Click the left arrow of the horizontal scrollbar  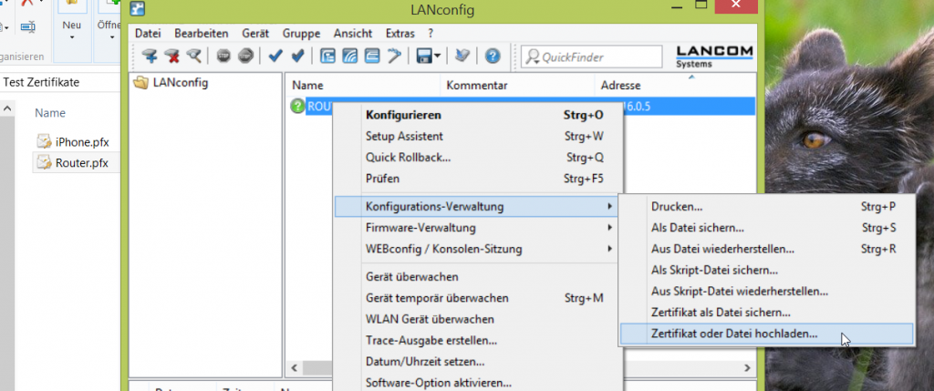pyautogui.click(x=295, y=369)
